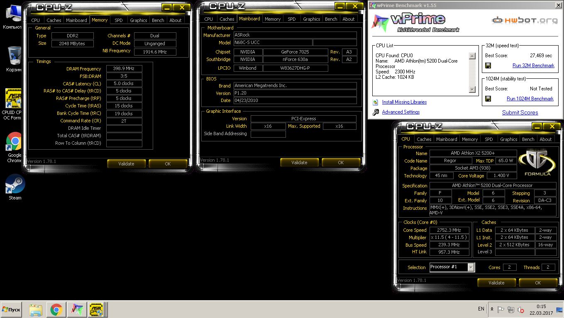The width and height of the screenshot is (564, 318).
Task: Click the mainboard model N68C-S UCC
Action: pos(273,43)
